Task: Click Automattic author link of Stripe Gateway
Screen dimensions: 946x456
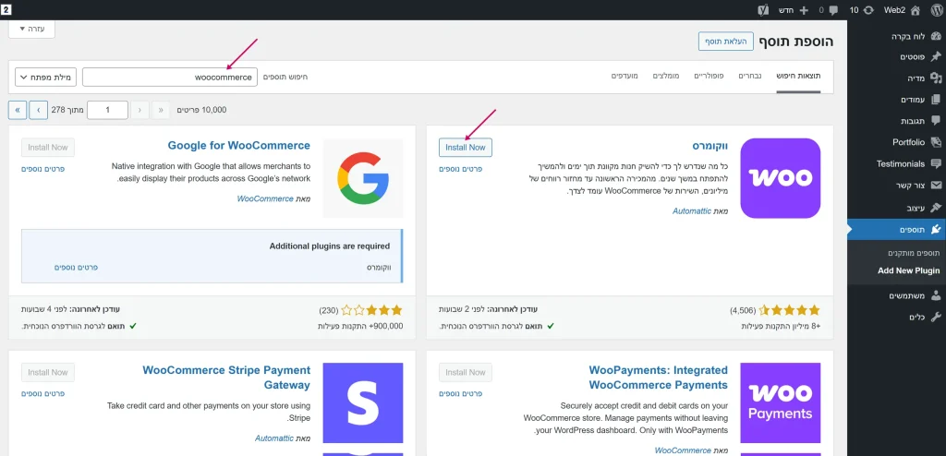Action: [274, 438]
